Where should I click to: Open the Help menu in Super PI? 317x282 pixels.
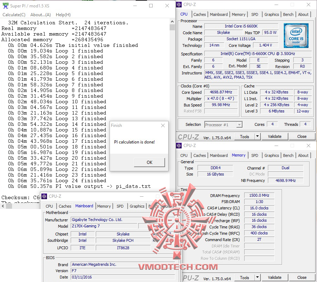coord(63,15)
